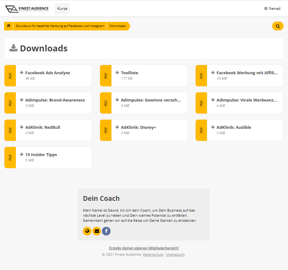288x270 pixels.
Task: Click the PDF badge of AdImpulse: Gewinne verzeh...
Action: (x=106, y=103)
